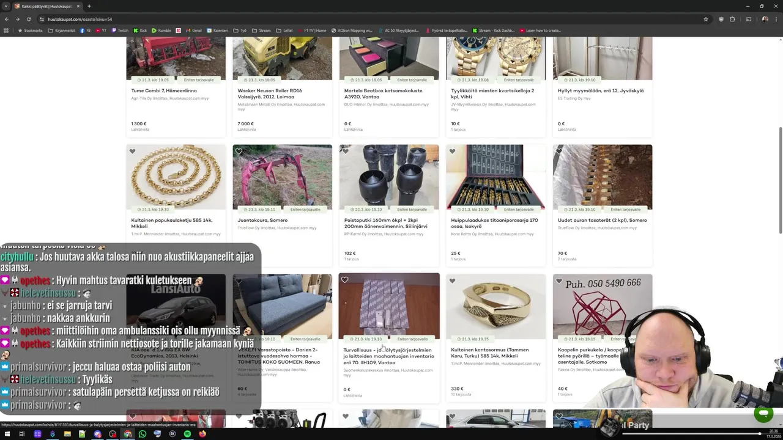Heart icon on the Juontokoura, Somero card
Image resolution: width=783 pixels, height=440 pixels.
click(x=239, y=152)
